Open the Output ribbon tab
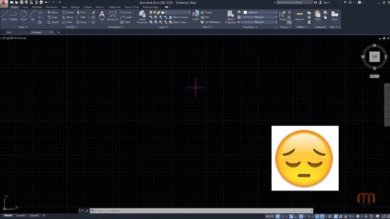Screen dimensions: 390x219 (x=87, y=7)
